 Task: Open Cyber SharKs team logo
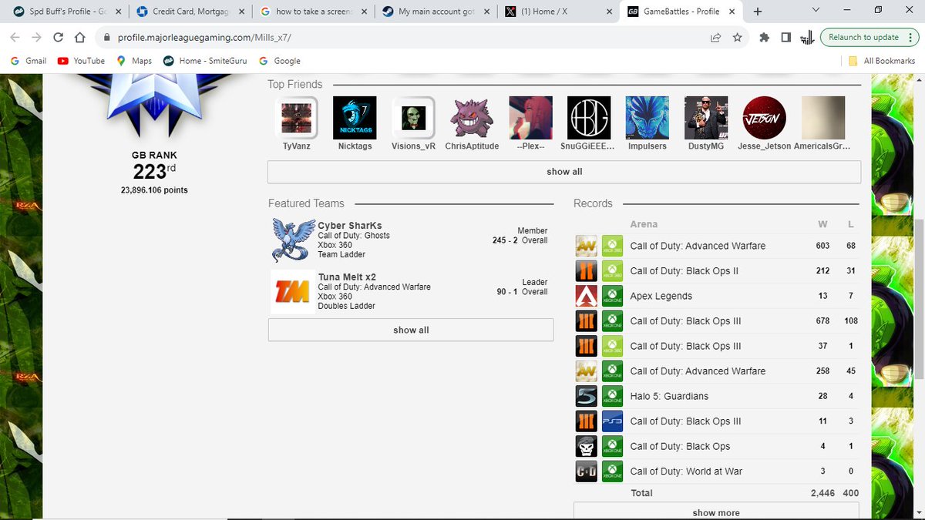(293, 240)
